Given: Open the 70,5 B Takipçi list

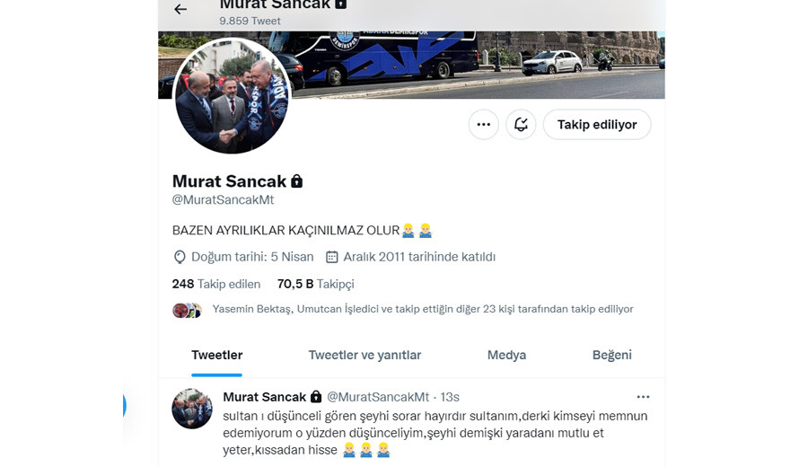Looking at the screenshot, I should click(x=315, y=284).
